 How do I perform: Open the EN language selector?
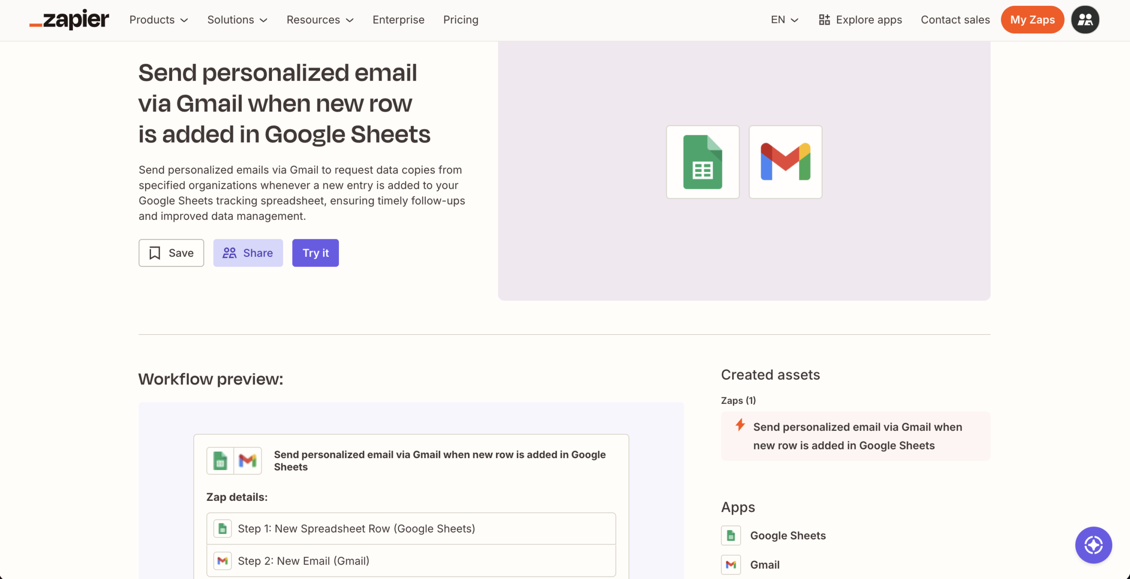click(x=784, y=20)
